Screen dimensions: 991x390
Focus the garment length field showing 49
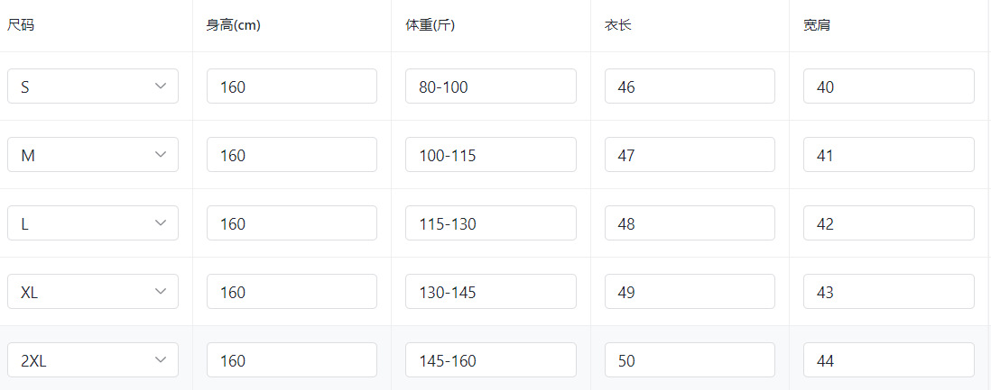(690, 292)
